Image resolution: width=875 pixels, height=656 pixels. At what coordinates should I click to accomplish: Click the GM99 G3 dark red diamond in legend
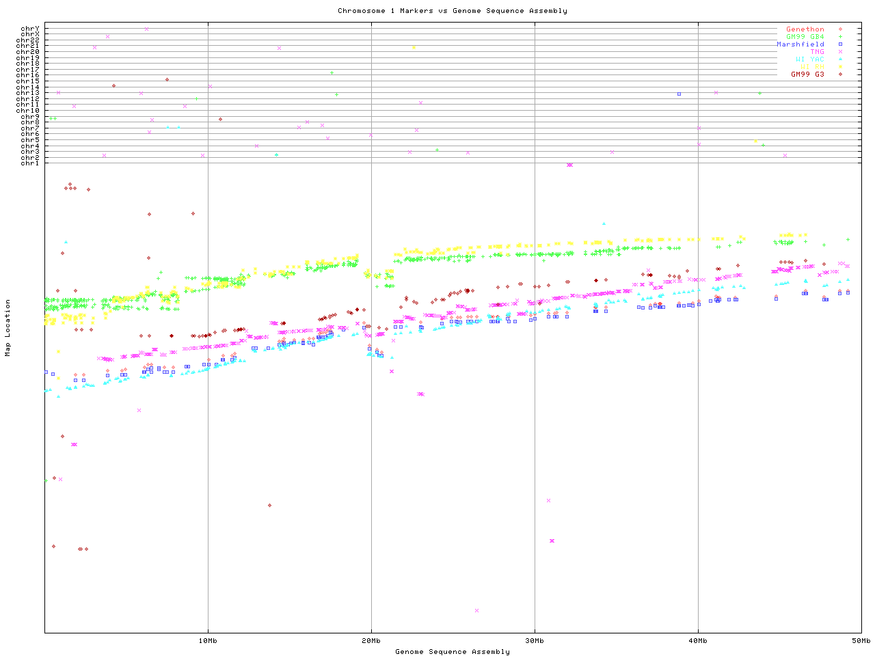point(840,74)
